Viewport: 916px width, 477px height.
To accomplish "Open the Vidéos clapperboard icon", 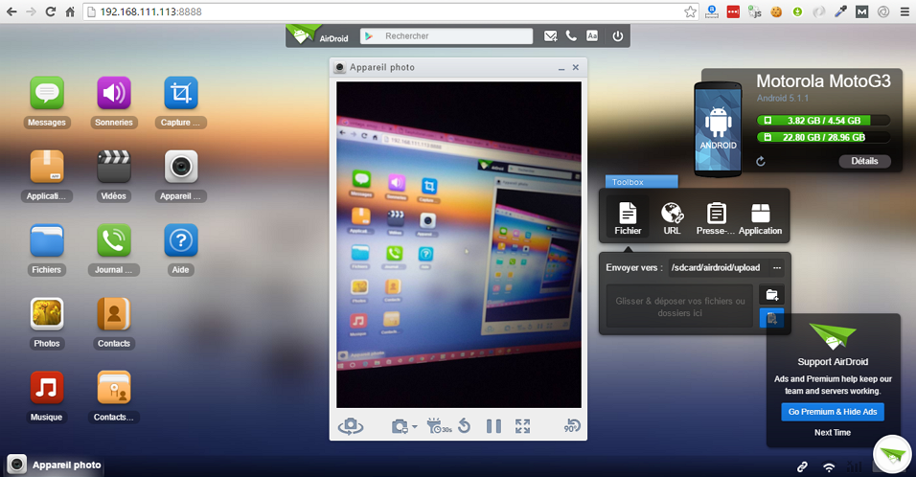I will [x=114, y=167].
